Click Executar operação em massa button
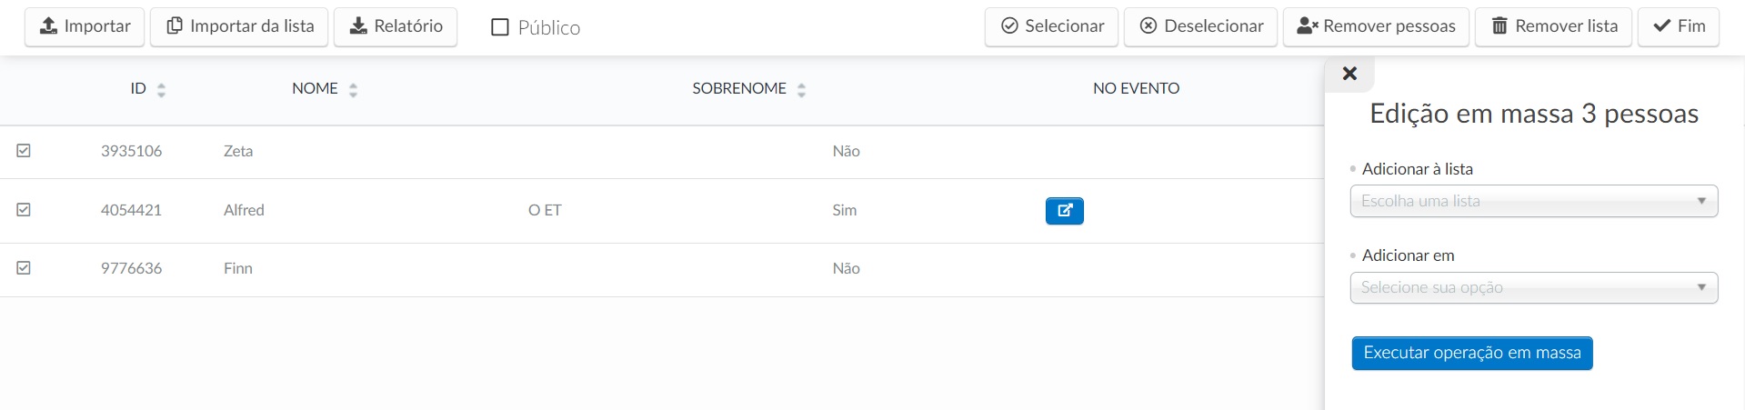This screenshot has height=410, width=1745. coord(1472,353)
